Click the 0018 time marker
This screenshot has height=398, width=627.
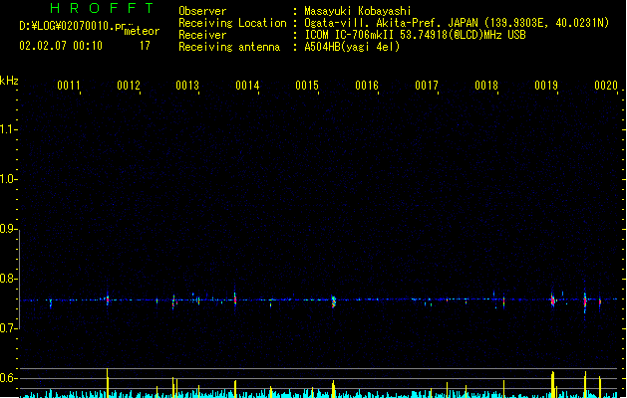point(486,86)
